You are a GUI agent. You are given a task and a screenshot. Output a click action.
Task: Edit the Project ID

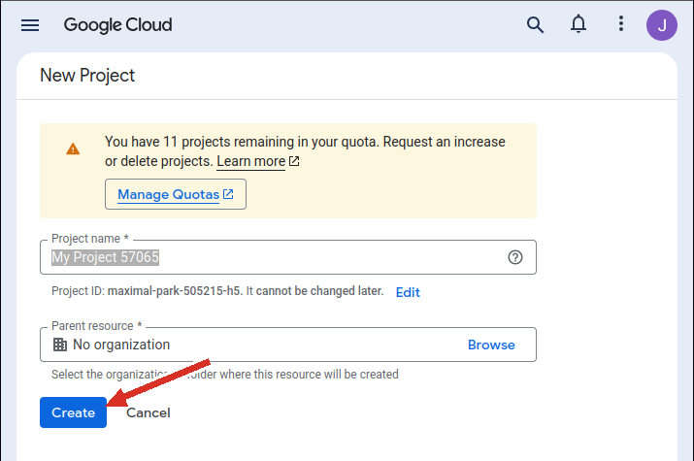(408, 292)
